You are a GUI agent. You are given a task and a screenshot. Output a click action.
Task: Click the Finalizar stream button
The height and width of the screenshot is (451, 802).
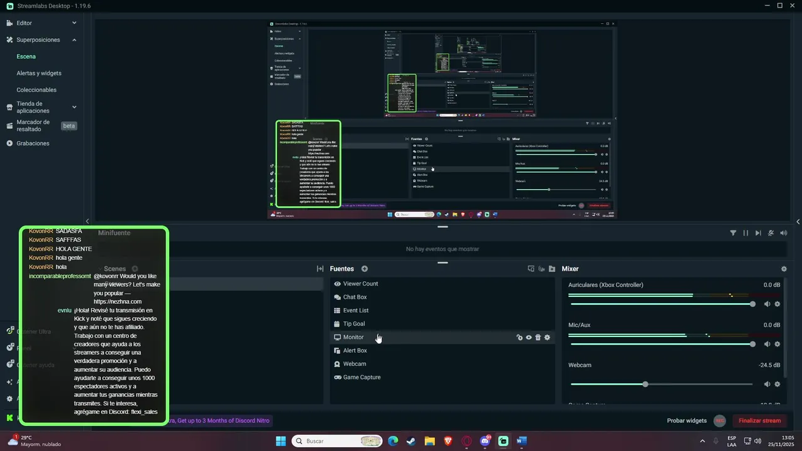pyautogui.click(x=759, y=421)
